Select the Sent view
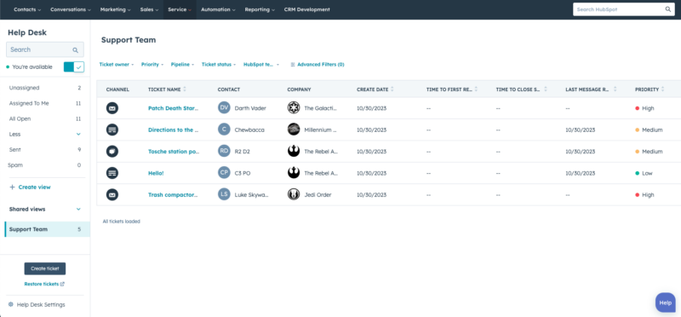The width and height of the screenshot is (681, 317). (x=45, y=150)
